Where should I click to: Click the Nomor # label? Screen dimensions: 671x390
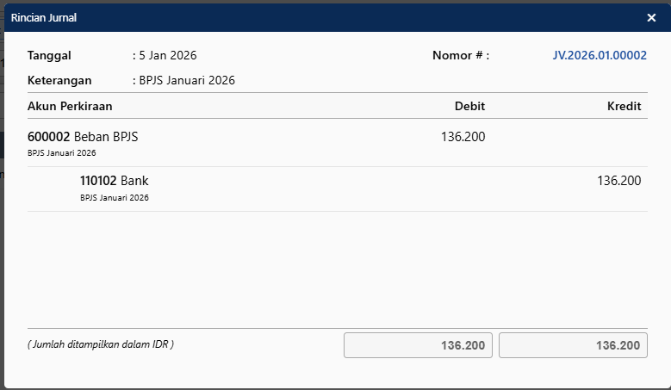point(461,55)
